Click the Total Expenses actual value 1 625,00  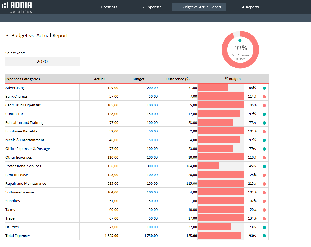click(x=111, y=236)
